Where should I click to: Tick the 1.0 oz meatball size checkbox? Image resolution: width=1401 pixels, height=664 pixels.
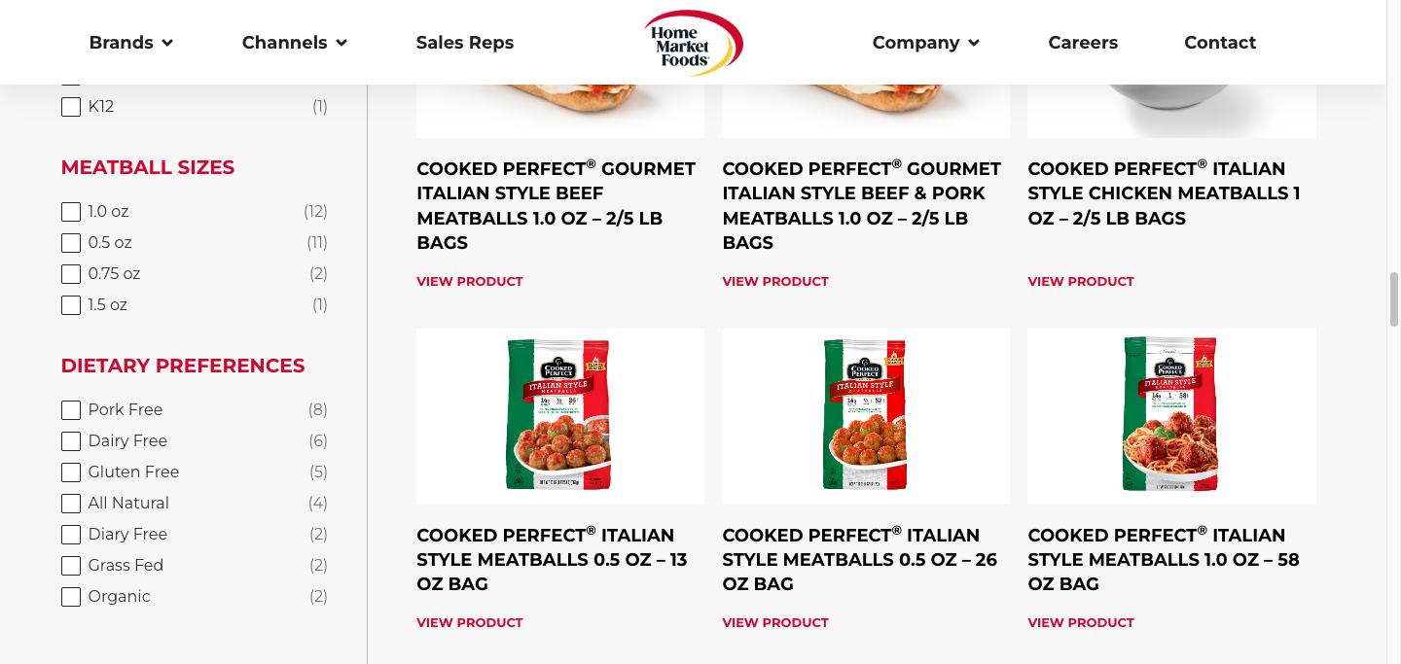(x=71, y=212)
